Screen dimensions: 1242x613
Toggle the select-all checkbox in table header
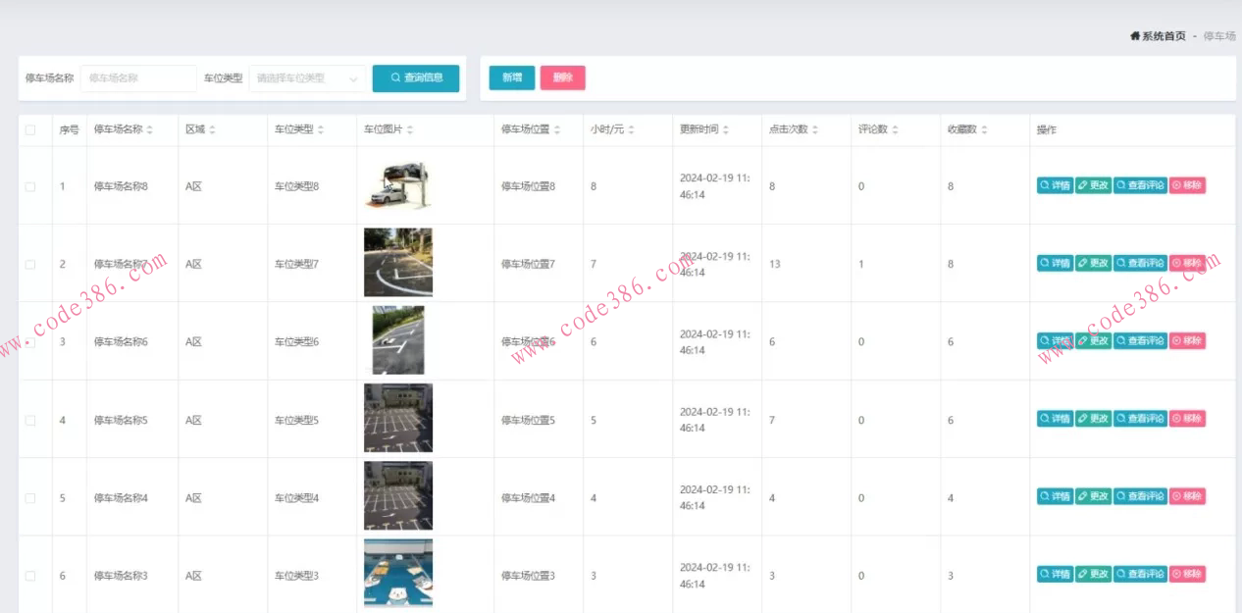pos(32,128)
